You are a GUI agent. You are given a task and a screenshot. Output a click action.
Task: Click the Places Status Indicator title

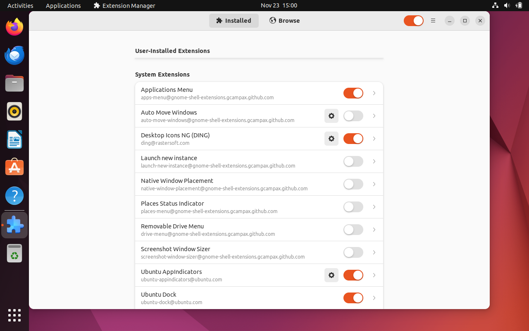[172, 204]
